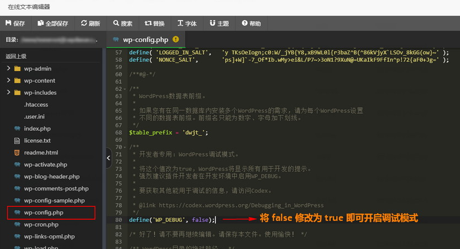The width and height of the screenshot is (460, 249).
Task: Click the PHP icon beside wp-blog-header.php
Action: pos(17,176)
